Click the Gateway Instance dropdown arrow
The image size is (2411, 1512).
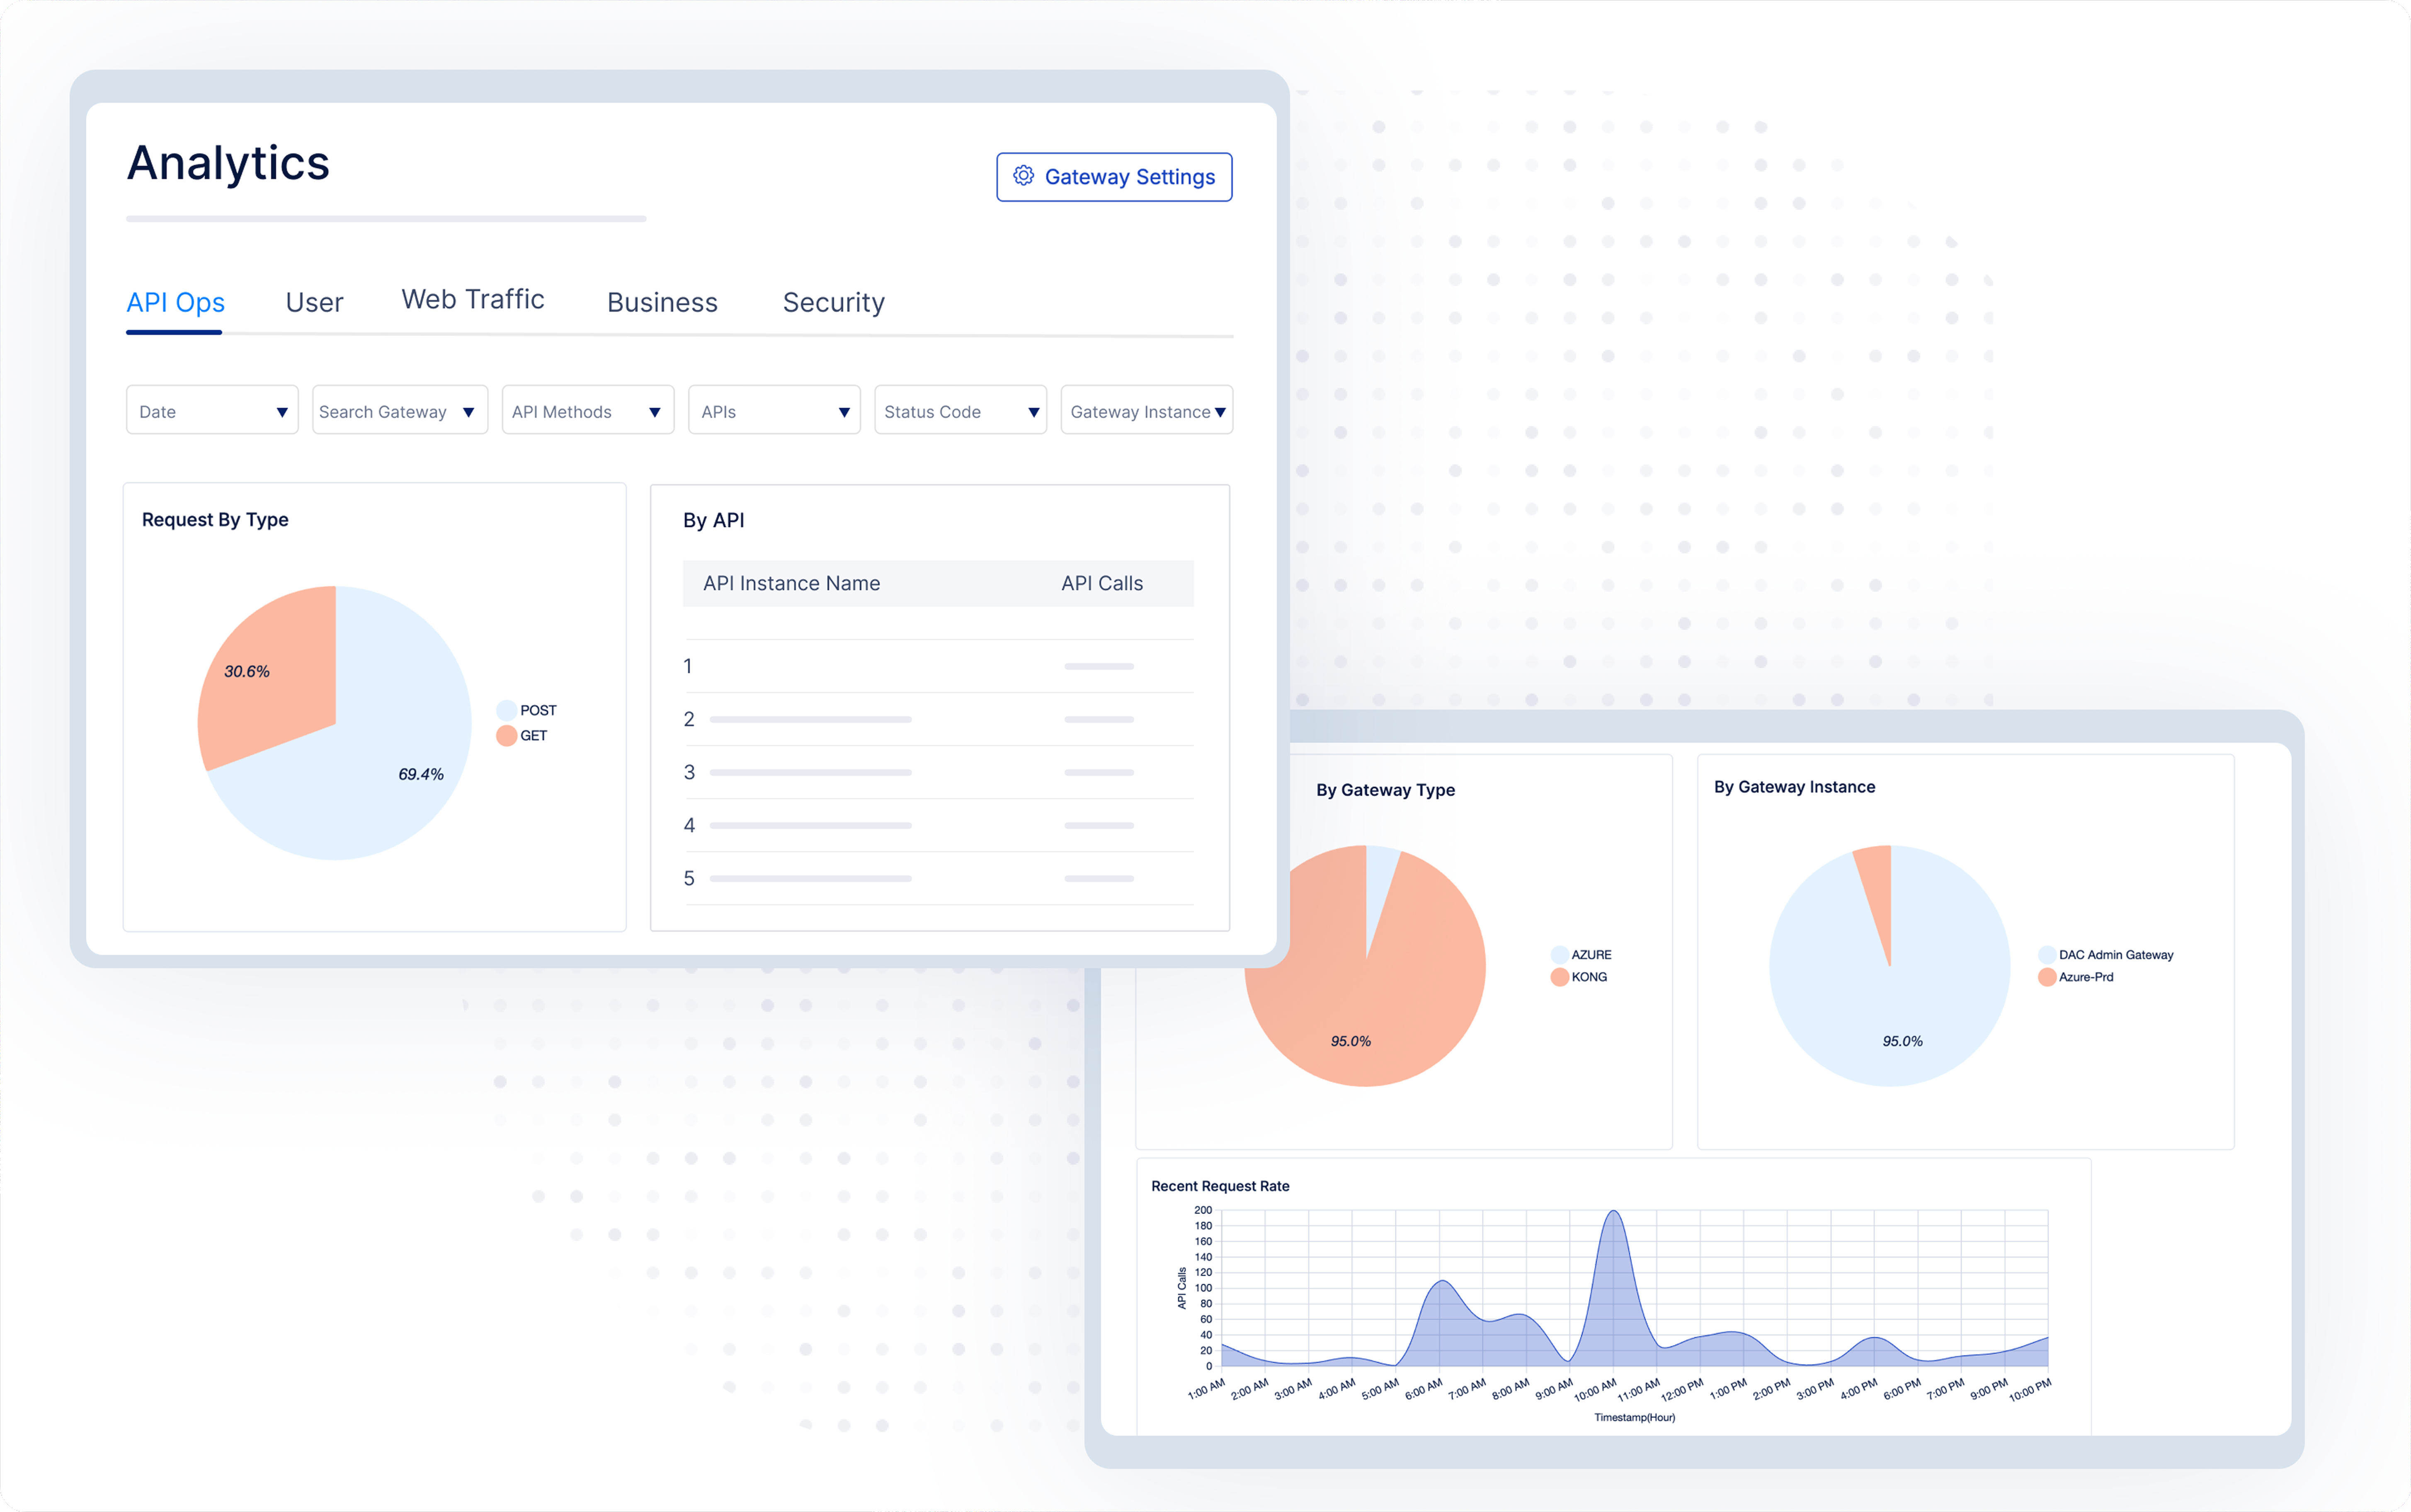point(1220,412)
